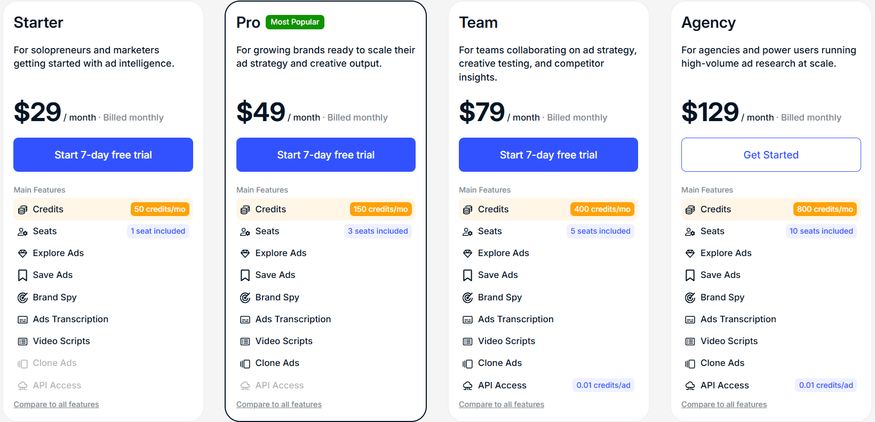Click the 5 seats included badge
The width and height of the screenshot is (875, 422).
point(600,231)
